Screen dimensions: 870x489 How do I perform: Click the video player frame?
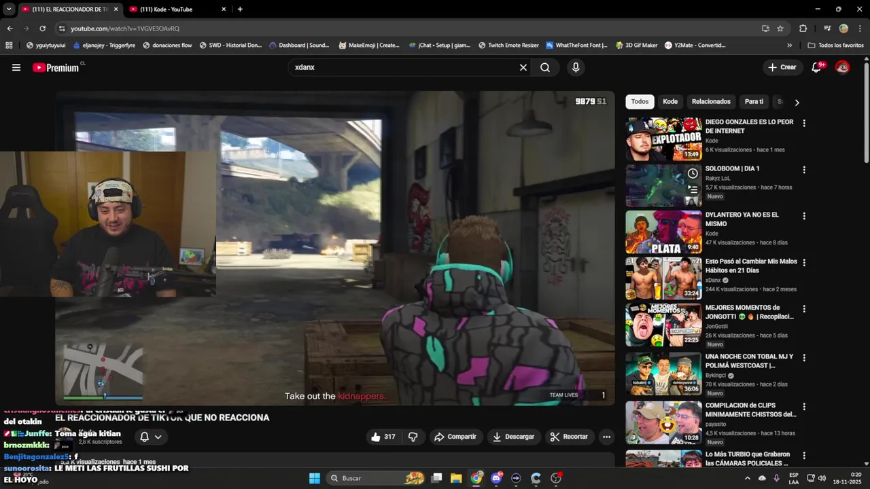click(x=335, y=248)
